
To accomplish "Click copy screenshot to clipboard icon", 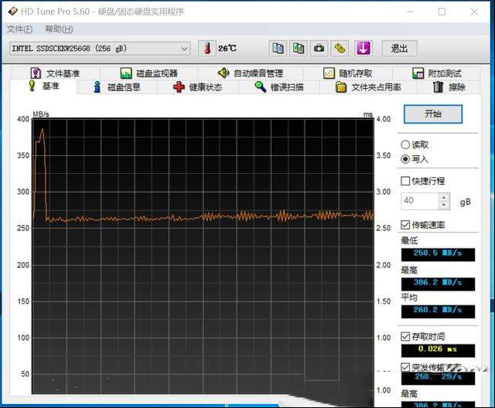I will [299, 49].
